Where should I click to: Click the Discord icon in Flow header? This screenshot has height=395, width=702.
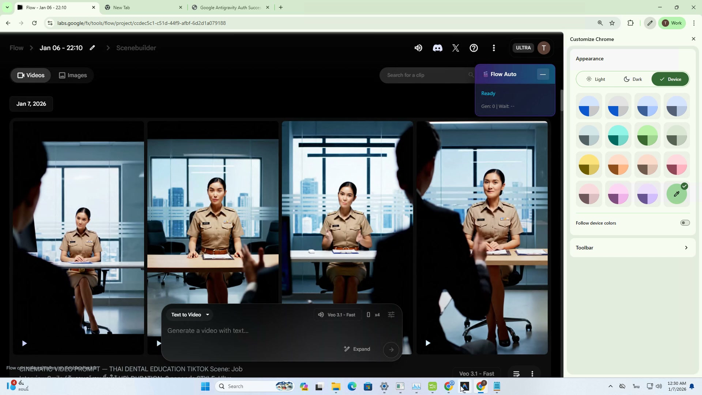[x=437, y=48]
